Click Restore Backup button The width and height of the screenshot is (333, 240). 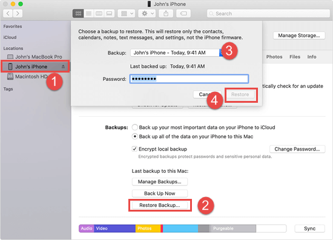tap(159, 205)
